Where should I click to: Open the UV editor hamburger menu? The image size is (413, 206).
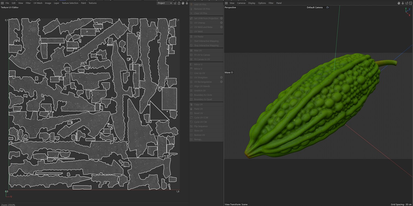click(x=2, y=3)
